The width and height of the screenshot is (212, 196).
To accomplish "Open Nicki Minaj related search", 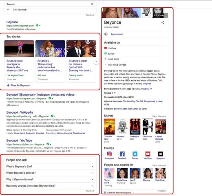I will click(x=161, y=173).
